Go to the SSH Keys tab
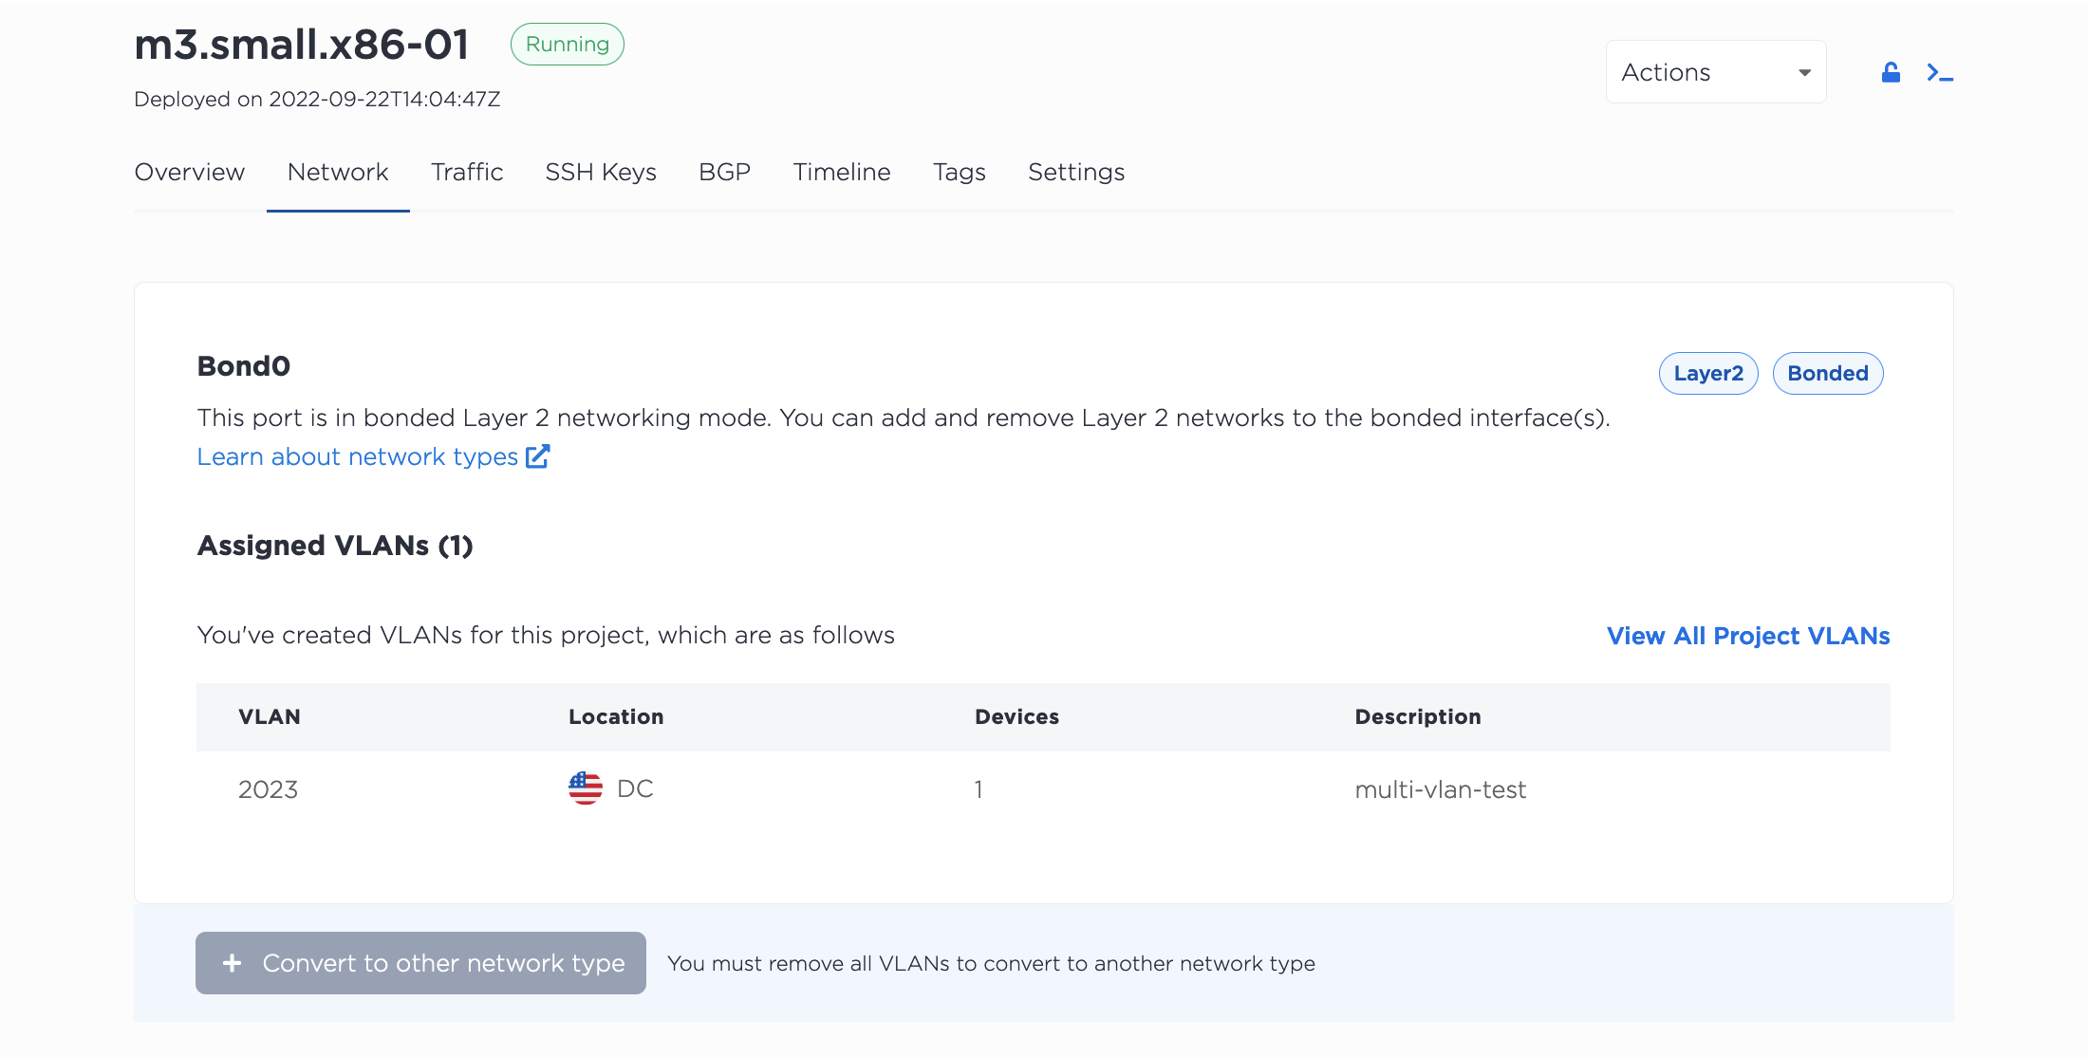This screenshot has width=2088, height=1057. (x=601, y=172)
